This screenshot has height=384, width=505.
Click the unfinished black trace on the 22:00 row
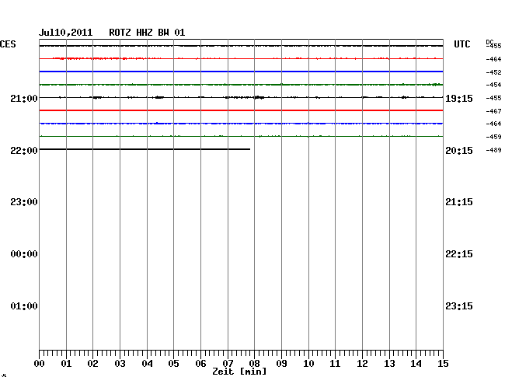click(x=145, y=149)
